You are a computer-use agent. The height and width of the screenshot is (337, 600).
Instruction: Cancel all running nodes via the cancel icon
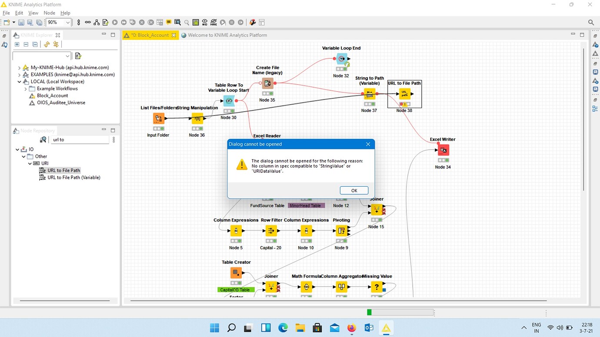pyautogui.click(x=151, y=22)
